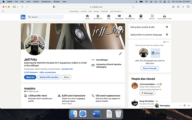Open the ad options three-dot menu
The height and width of the screenshot is (120, 192).
pos(168,42)
